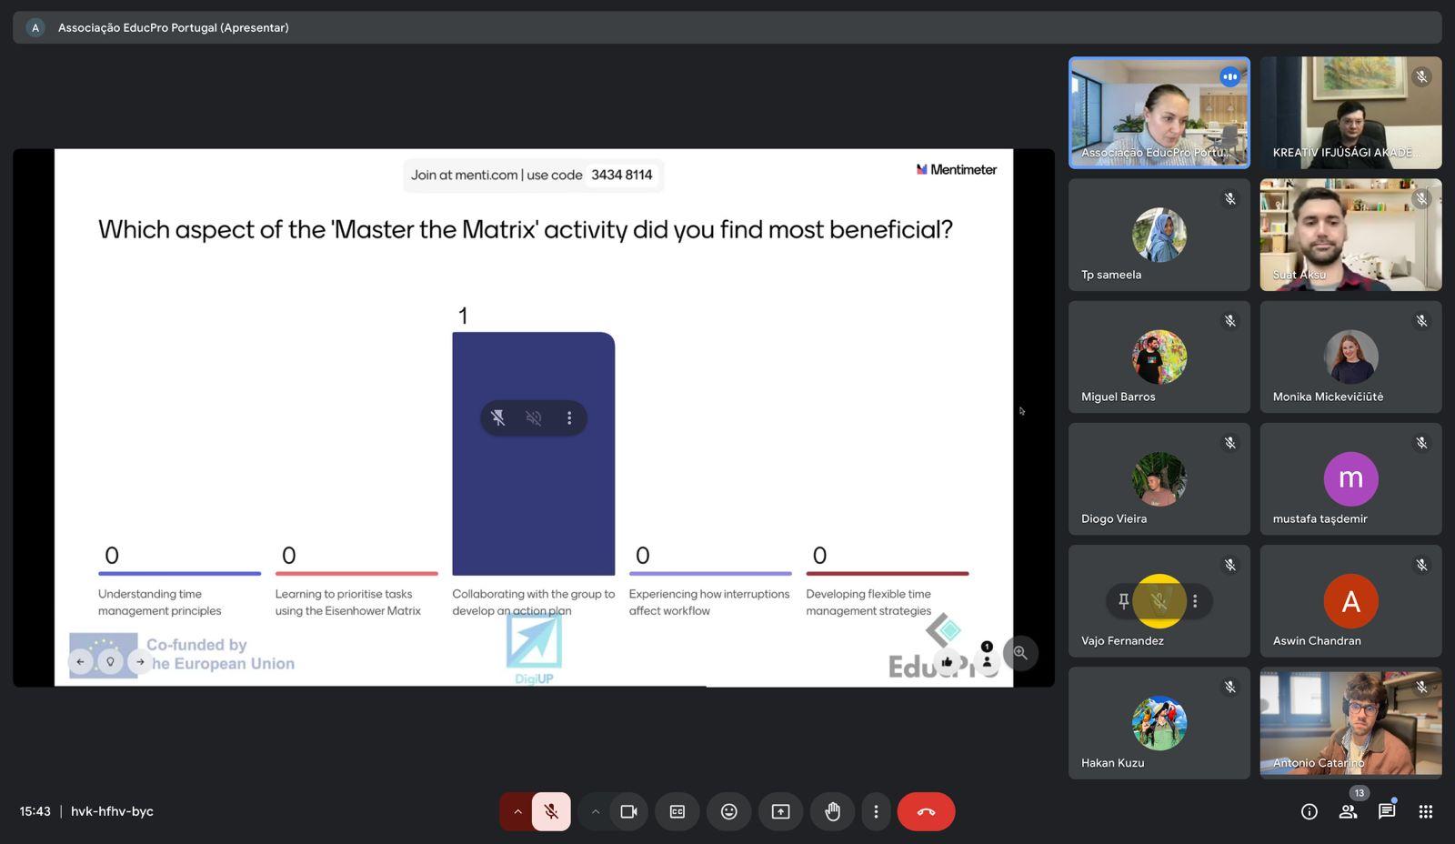Toggle microphone mute in the bottom bar
Screen dimensions: 1455x844
coord(551,811)
